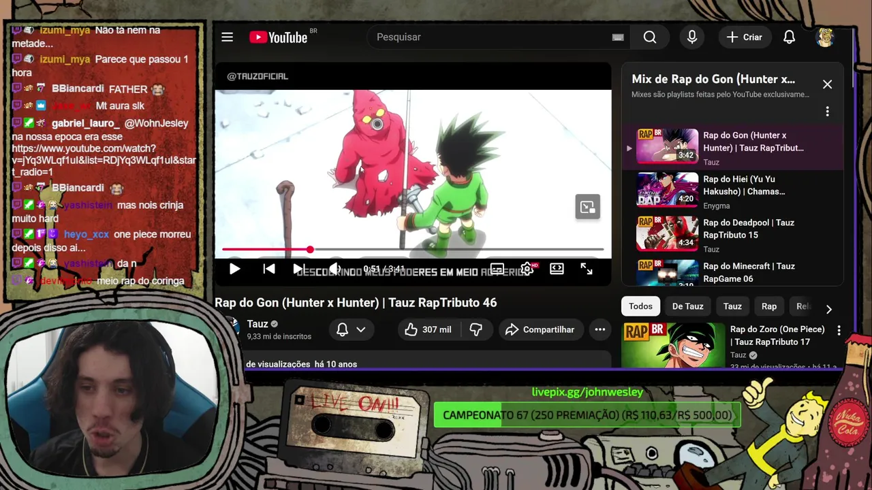Open more actions three-dot menu
872x490 pixels.
tap(599, 329)
